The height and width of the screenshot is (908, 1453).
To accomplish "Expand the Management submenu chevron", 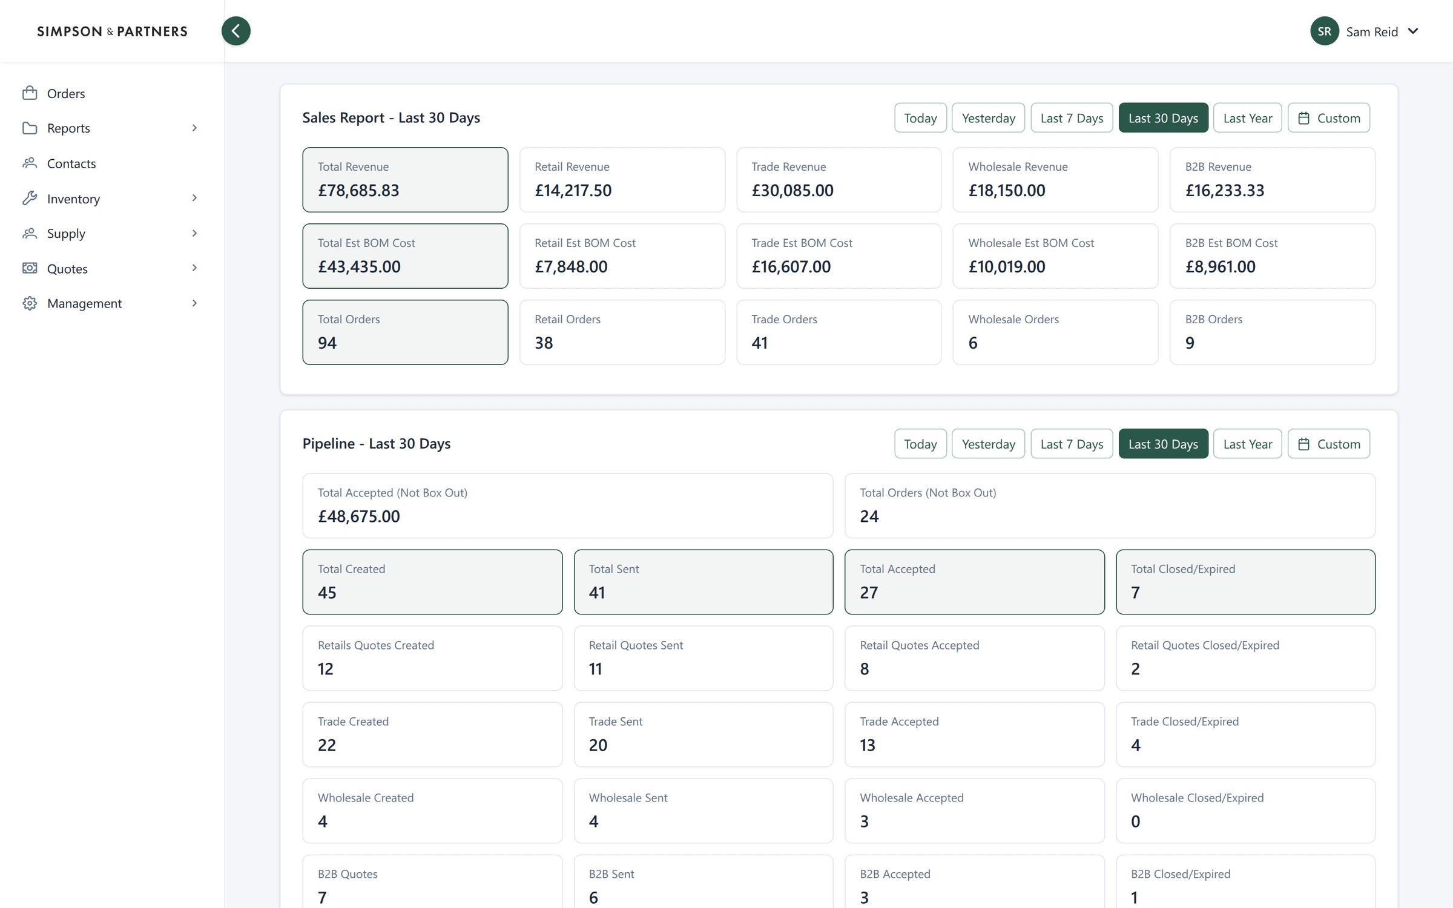I will pos(194,303).
